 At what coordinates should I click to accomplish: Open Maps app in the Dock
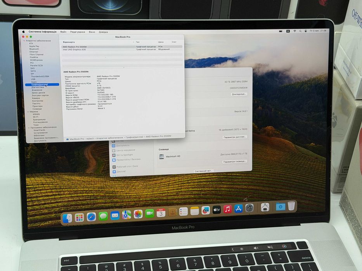pos(126,215)
